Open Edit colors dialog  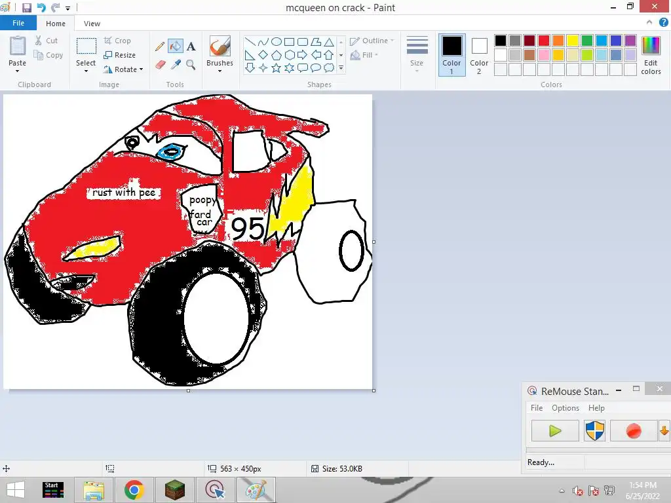[651, 55]
